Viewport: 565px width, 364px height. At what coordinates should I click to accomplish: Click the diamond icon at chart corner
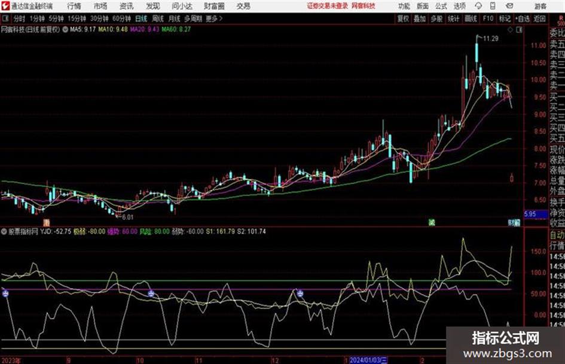click(510, 30)
